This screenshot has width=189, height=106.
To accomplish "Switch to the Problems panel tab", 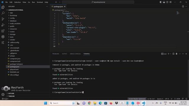I will (56, 54).
